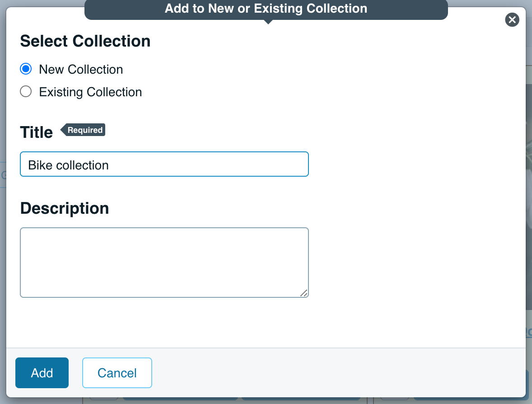The height and width of the screenshot is (404, 532).
Task: Close the dialog with the X icon
Action: tap(512, 20)
